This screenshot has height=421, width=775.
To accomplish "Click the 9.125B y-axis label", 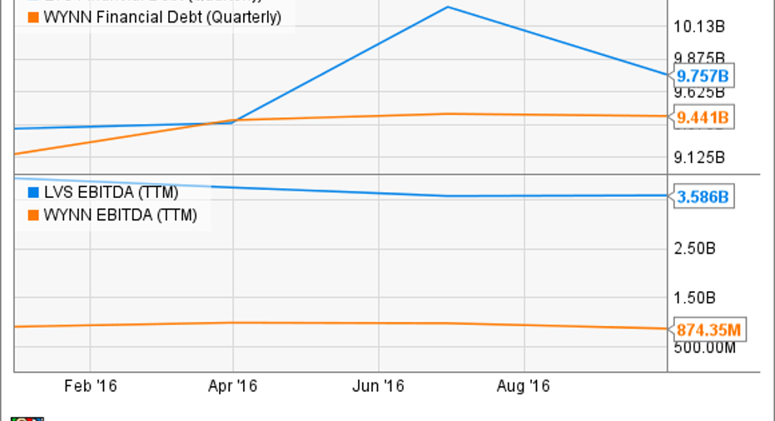I will 699,156.
